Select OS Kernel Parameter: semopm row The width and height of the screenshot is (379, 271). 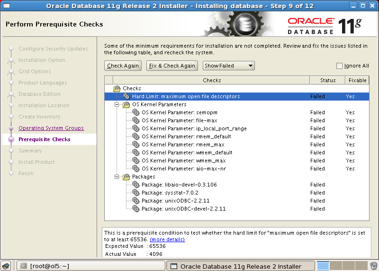[237, 112]
